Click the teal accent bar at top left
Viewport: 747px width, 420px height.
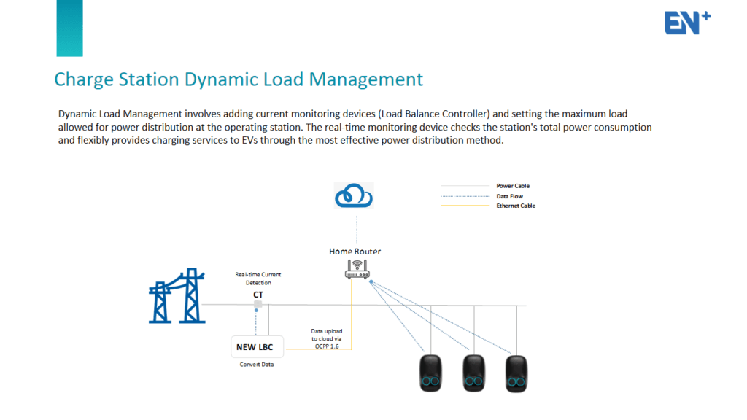tap(69, 29)
